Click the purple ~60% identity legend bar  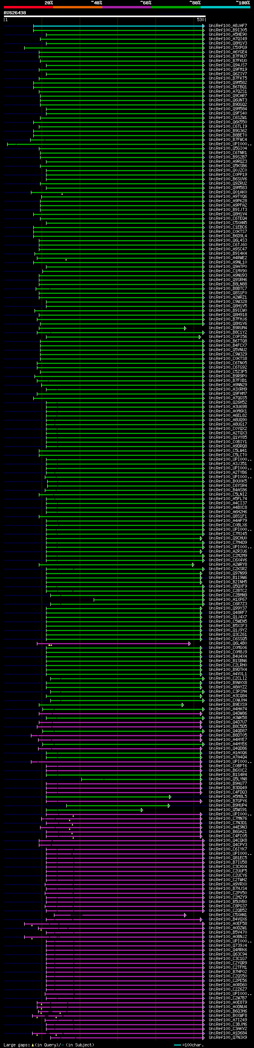click(x=127, y=7)
